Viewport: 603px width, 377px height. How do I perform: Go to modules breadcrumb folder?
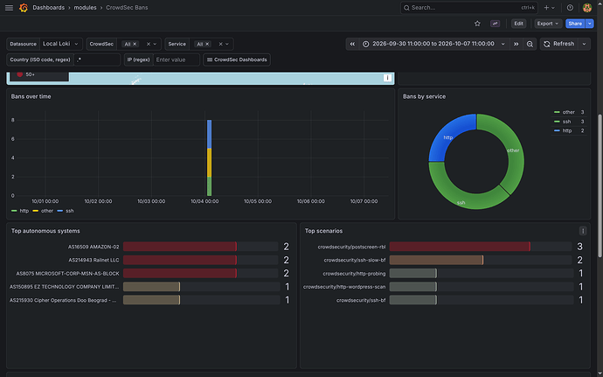click(x=85, y=8)
